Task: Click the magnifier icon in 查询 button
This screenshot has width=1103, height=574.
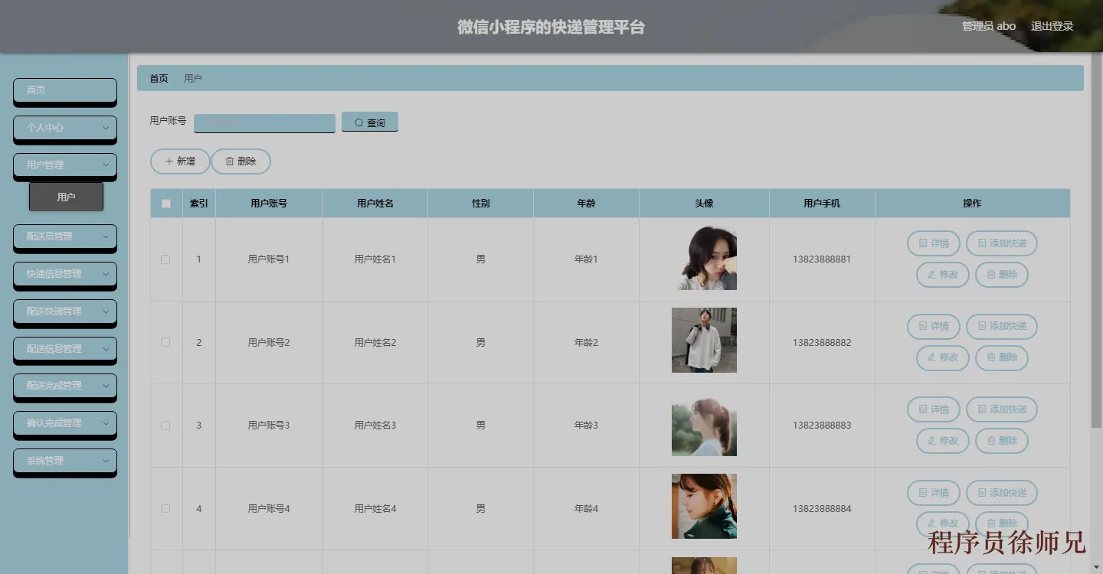Action: coord(359,123)
